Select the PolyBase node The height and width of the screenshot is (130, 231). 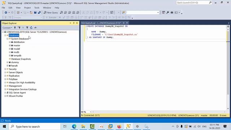tap(13, 79)
